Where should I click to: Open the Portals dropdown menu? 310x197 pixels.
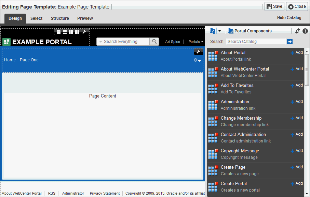tap(196, 42)
